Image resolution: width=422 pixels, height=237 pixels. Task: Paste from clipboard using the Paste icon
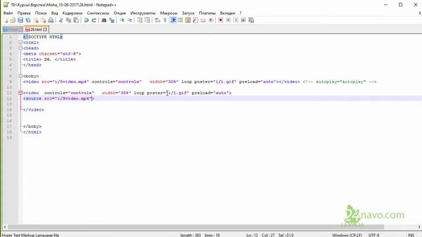point(76,20)
